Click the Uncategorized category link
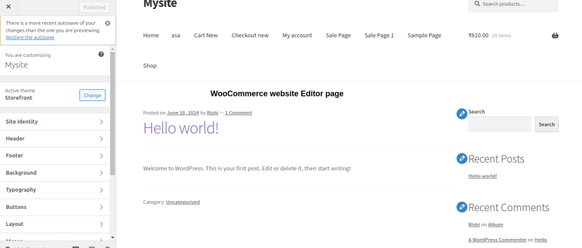Image resolution: width=582 pixels, height=248 pixels. pyautogui.click(x=183, y=202)
